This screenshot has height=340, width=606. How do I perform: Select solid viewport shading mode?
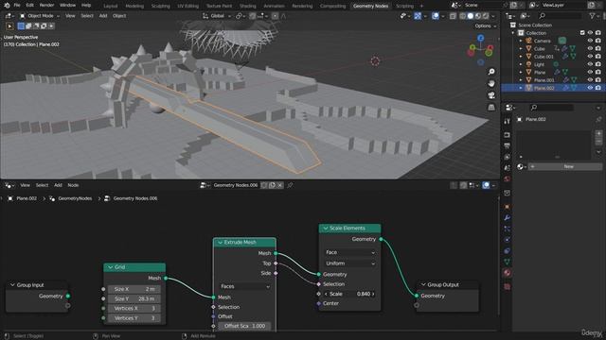click(471, 16)
